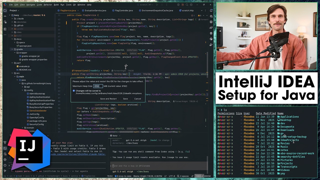Click UTF-8 encoding in status bar
This screenshot has height=180, width=320.
[x=172, y=176]
